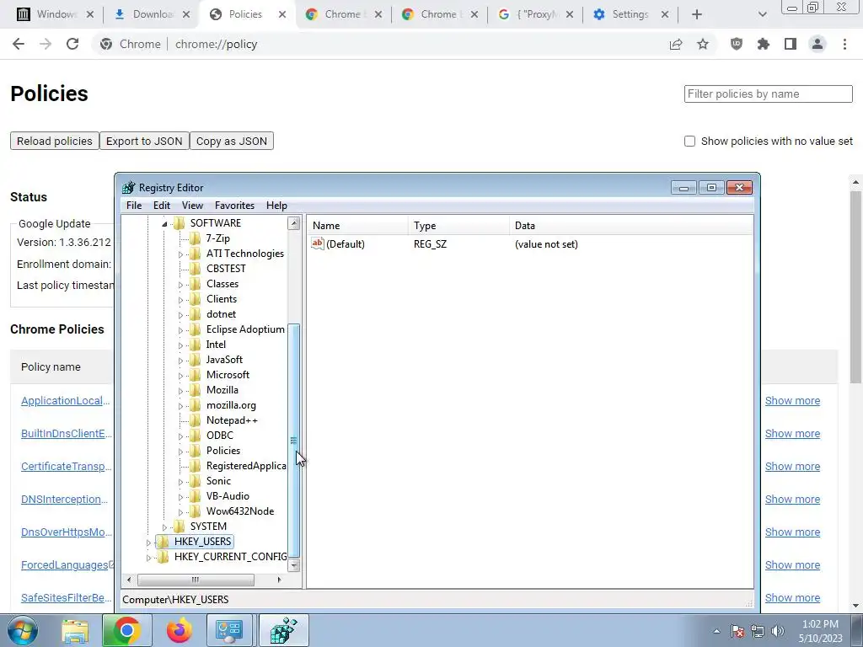This screenshot has height=647, width=863.
Task: Click Registry Editor taskbar icon
Action: point(283,631)
